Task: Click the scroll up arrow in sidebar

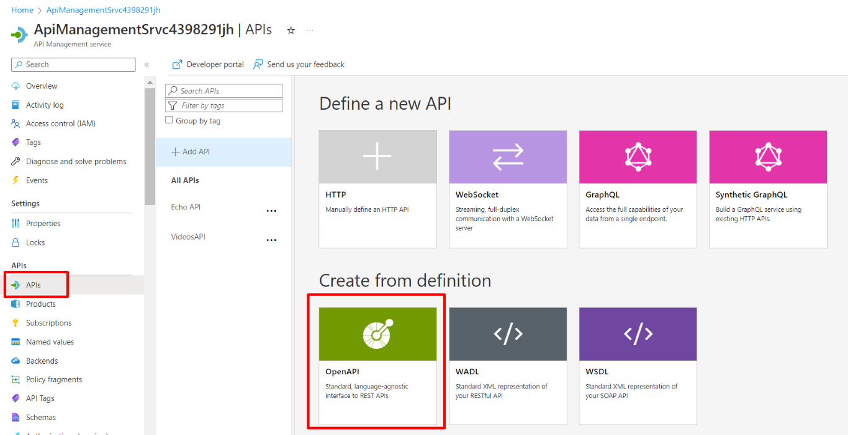Action: click(x=150, y=82)
